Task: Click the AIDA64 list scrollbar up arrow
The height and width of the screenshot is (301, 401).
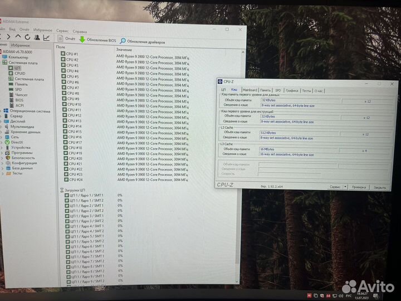Action: tap(243, 52)
